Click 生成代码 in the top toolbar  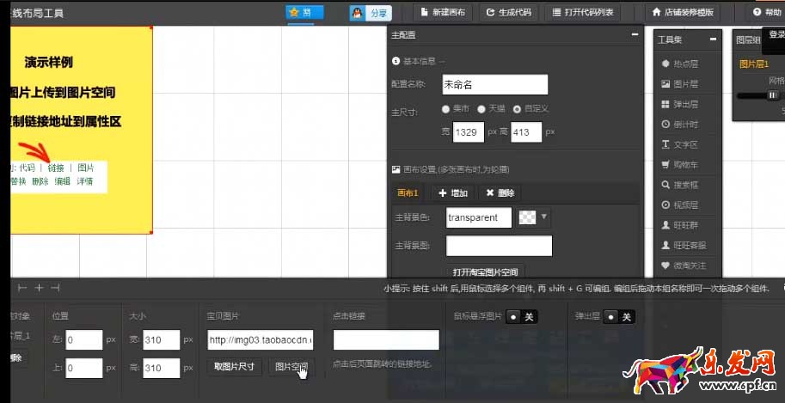click(508, 13)
